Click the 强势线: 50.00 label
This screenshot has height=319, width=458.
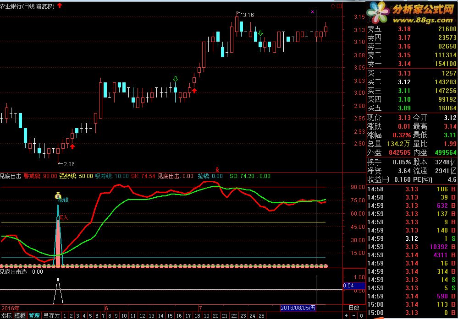[76, 176]
